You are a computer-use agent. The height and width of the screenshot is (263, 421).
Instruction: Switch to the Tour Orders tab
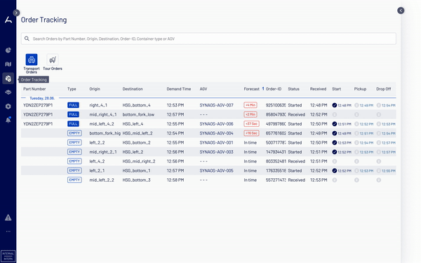coord(53,62)
